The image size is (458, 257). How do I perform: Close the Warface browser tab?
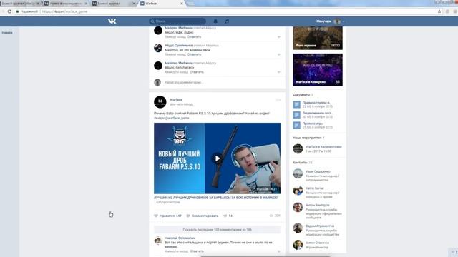point(181,4)
